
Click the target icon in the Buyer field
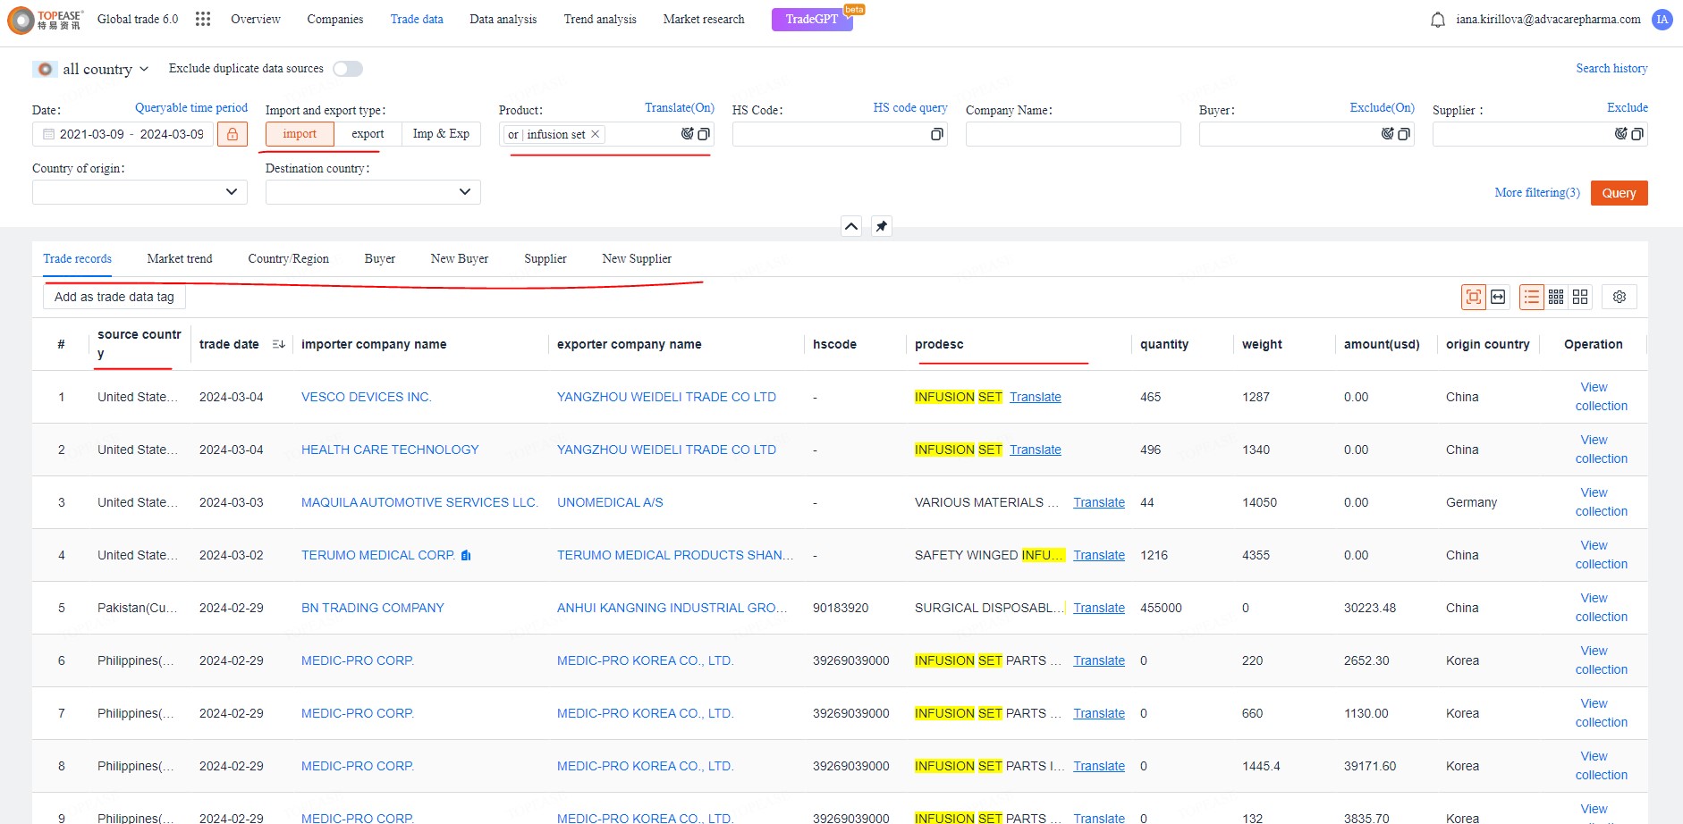[x=1387, y=134]
